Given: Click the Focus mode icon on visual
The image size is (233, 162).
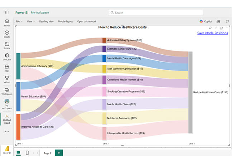Looking at the screenshot, I should [x=221, y=28].
